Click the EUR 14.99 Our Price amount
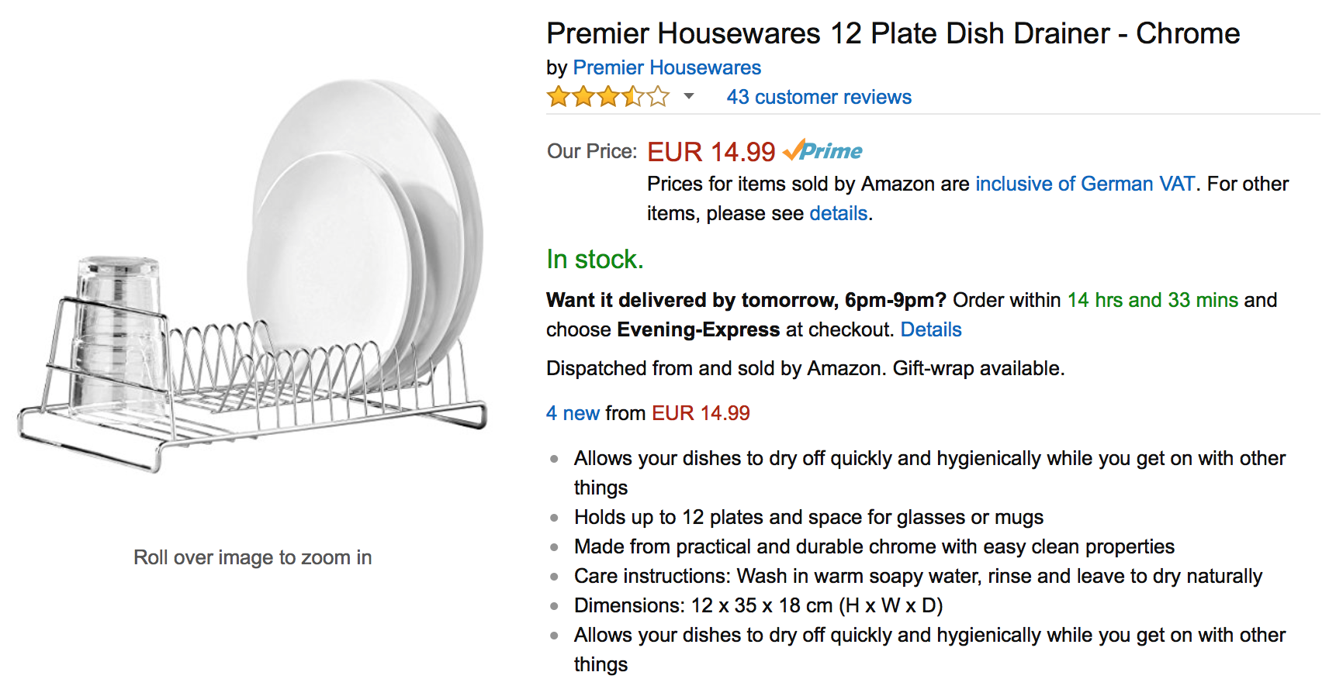Image resolution: width=1336 pixels, height=679 pixels. (x=711, y=151)
